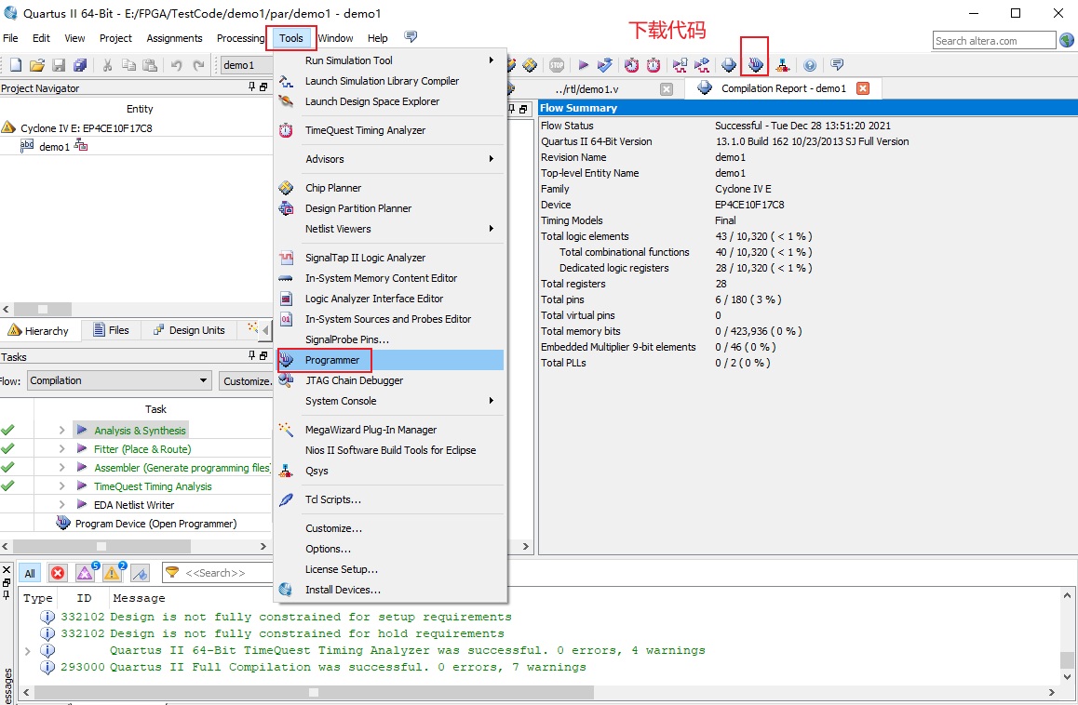Expand the TimeQuest Timing Analysis task
This screenshot has width=1078, height=705.
tap(61, 486)
